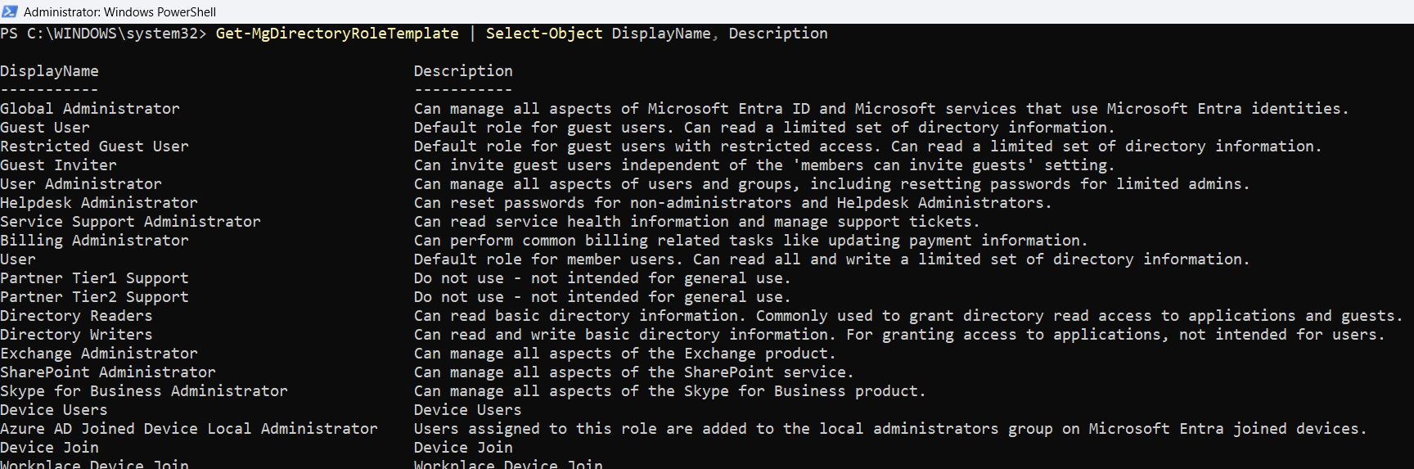Image resolution: width=1414 pixels, height=469 pixels.
Task: Click the Select-Object cmdlet in the command
Action: point(543,34)
